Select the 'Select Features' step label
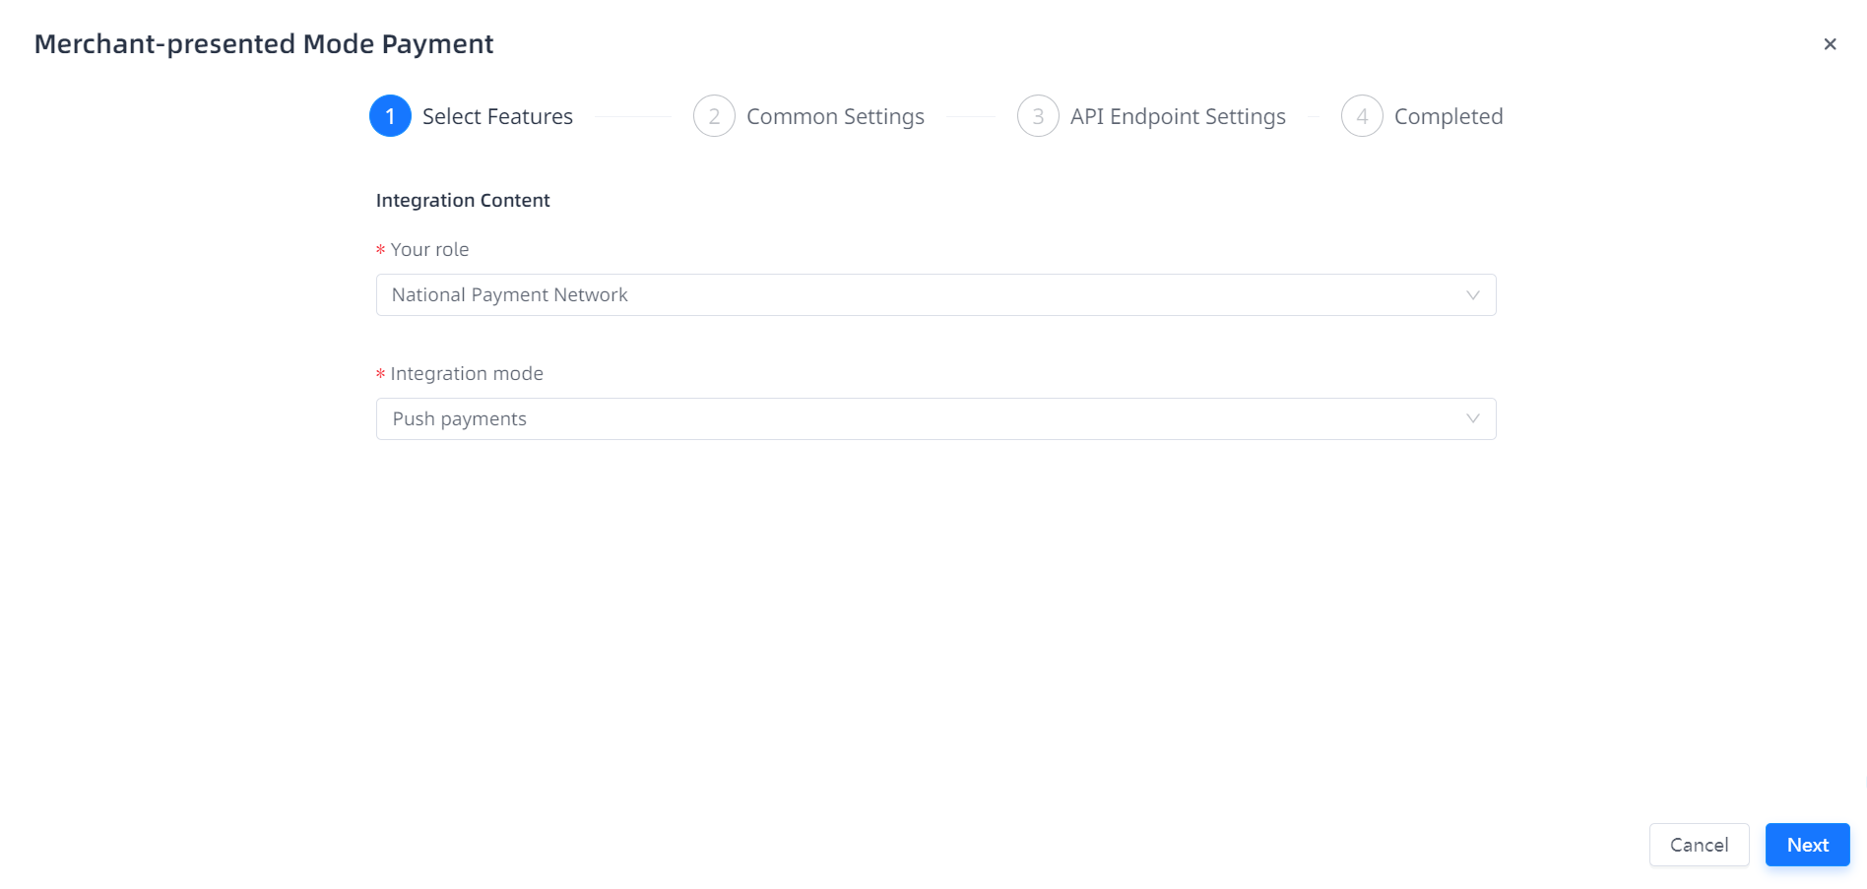Image resolution: width=1867 pixels, height=889 pixels. coord(497,116)
